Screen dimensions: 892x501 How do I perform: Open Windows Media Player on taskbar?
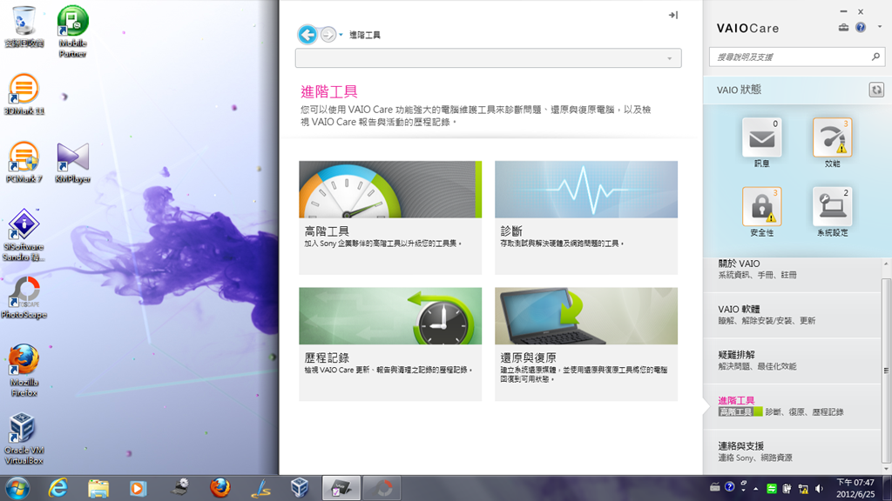[x=138, y=488]
